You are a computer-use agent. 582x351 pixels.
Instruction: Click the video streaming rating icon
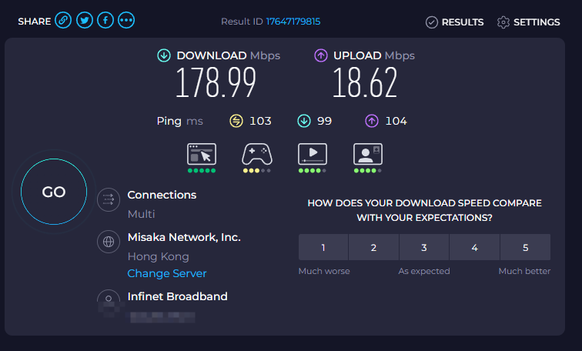313,154
